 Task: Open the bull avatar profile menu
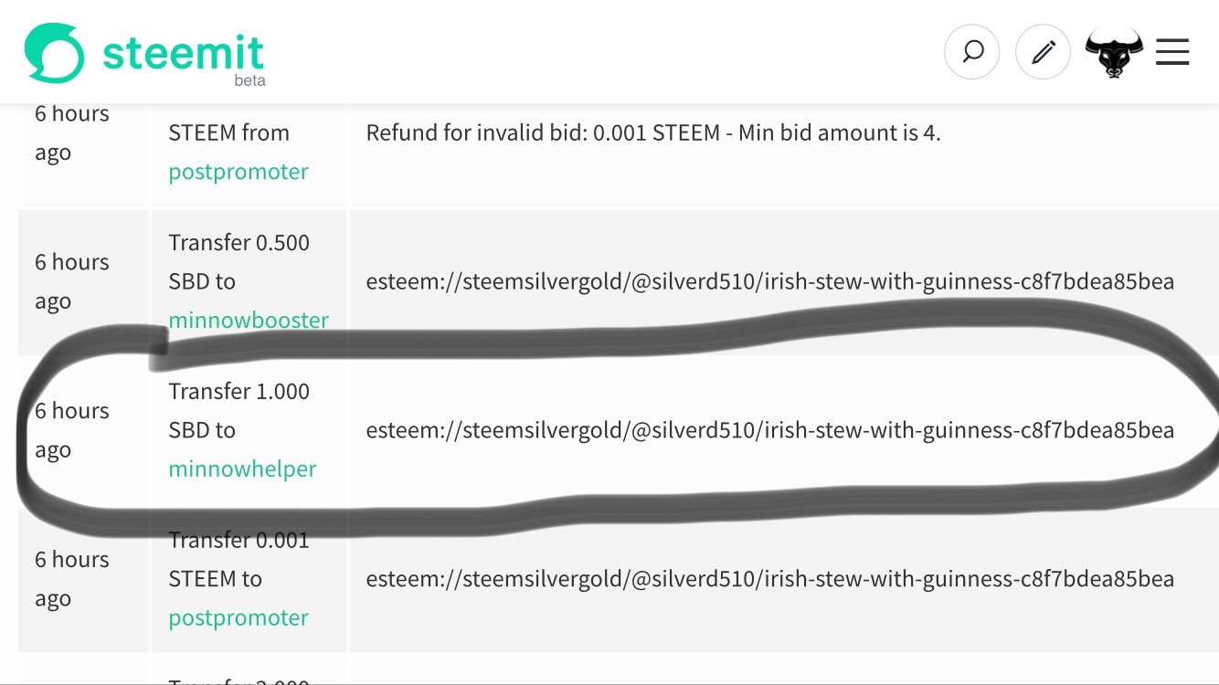[x=1114, y=53]
